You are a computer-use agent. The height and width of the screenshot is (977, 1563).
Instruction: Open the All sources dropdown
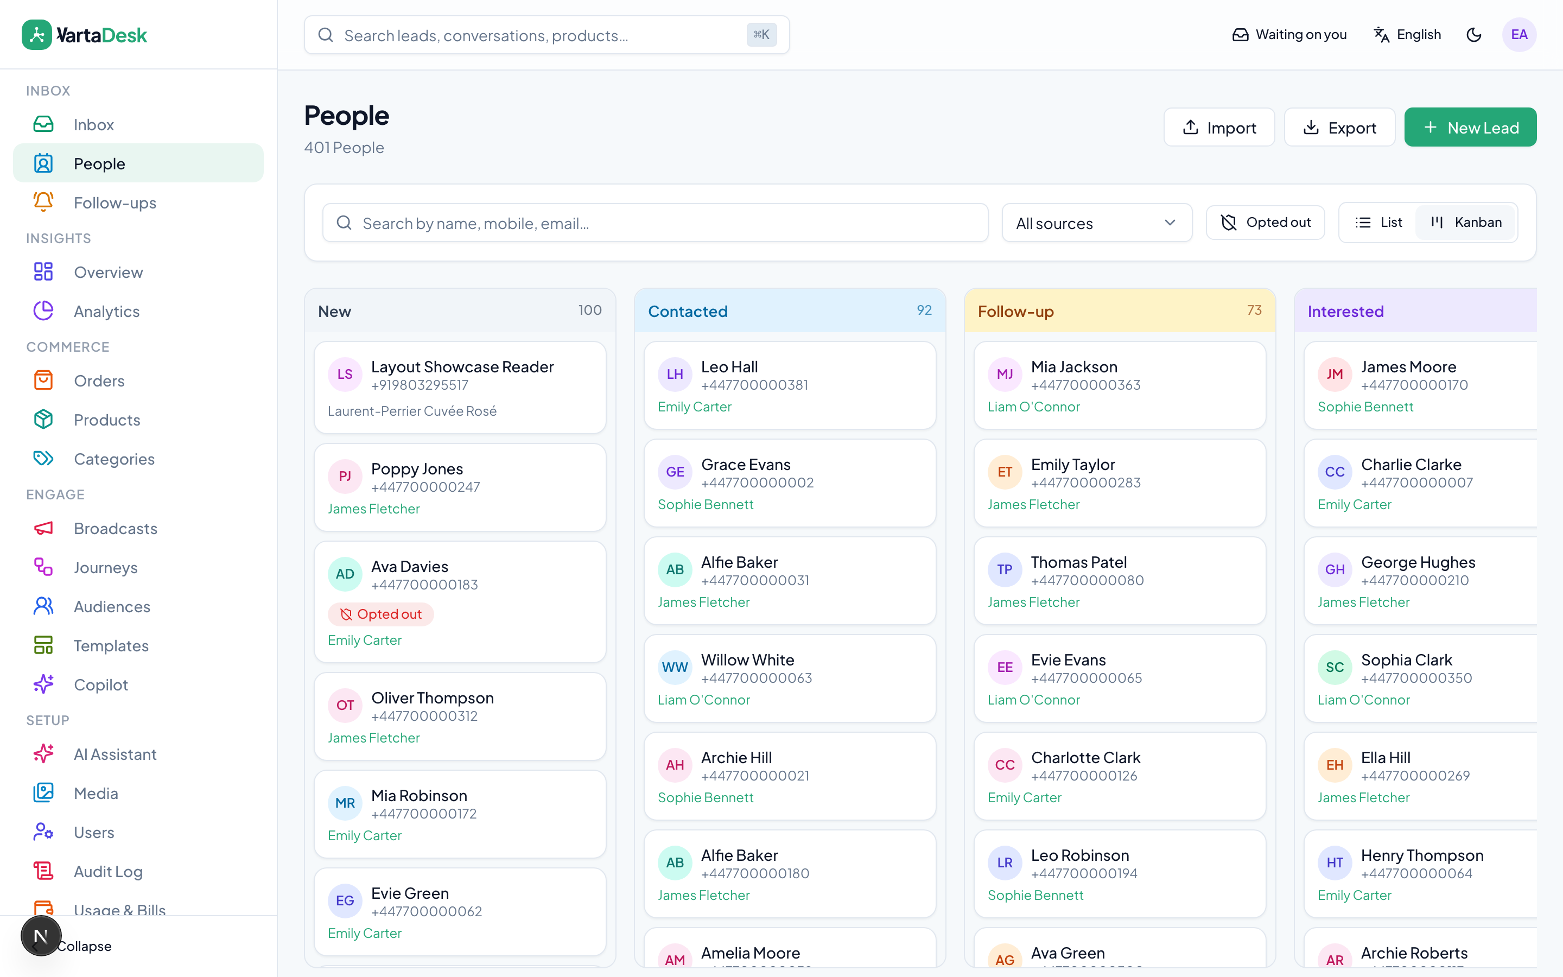(x=1097, y=223)
